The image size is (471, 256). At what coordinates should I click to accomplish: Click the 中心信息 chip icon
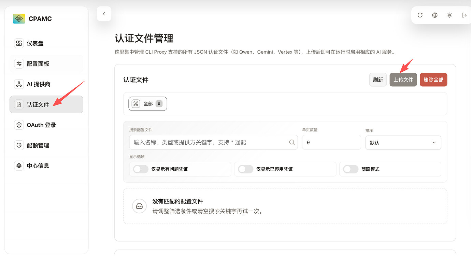point(19,166)
